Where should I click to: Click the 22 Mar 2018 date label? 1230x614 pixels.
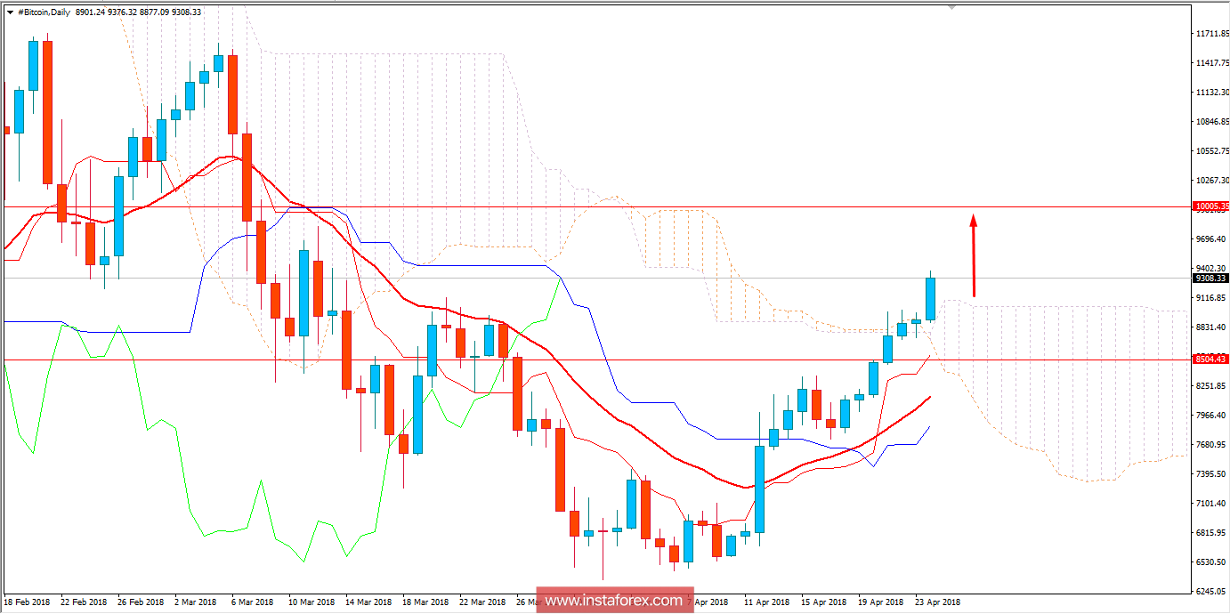pos(482,602)
